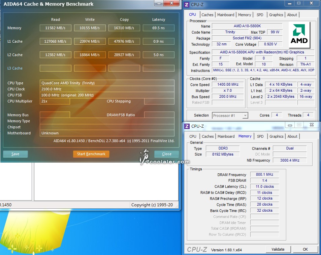321x255 pixels.
Task: Click the CPU-Z Z icon in upper title bar
Action: point(187,4)
